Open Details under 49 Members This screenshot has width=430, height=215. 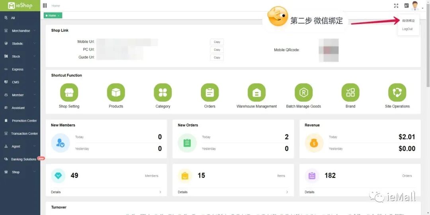click(x=56, y=192)
